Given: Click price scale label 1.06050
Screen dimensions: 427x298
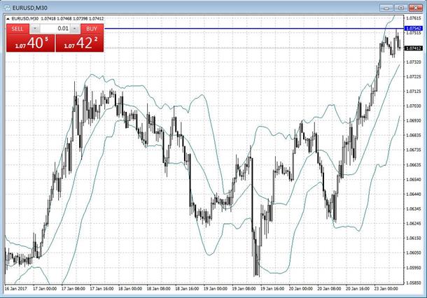Looking at the screenshot, I should tap(414, 253).
